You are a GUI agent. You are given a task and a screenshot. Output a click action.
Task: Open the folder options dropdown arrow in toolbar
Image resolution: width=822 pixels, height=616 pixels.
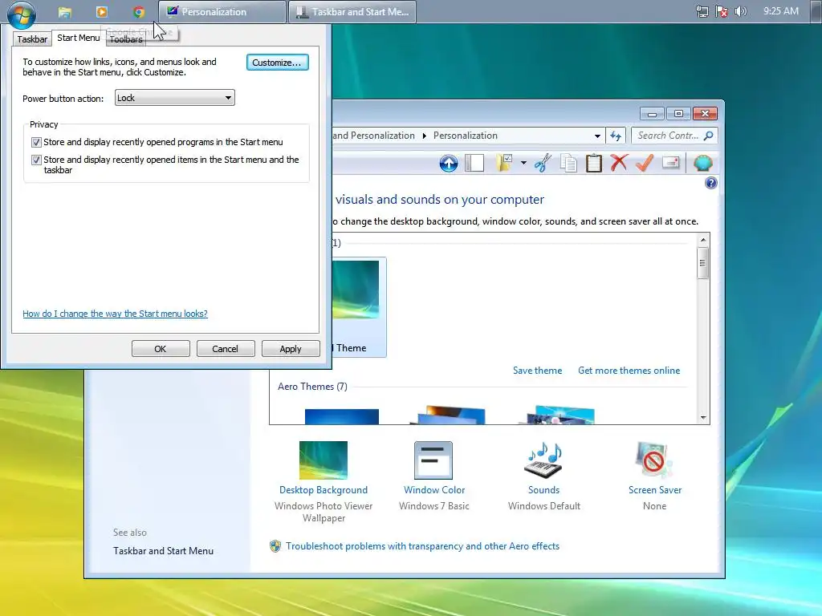point(523,163)
